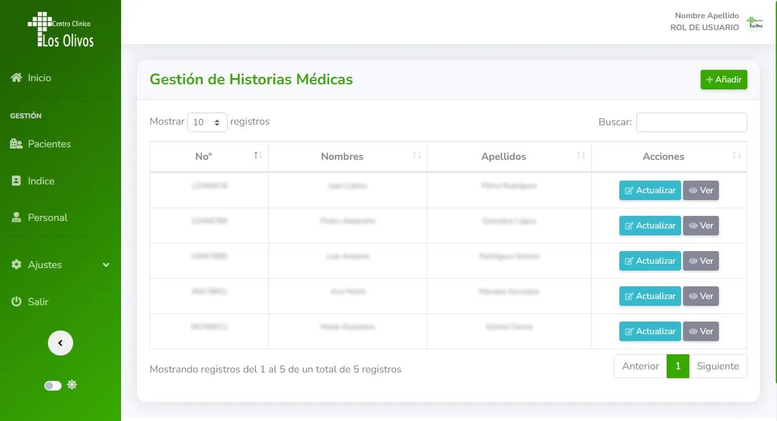
Task: Open the records-per-page dropdown
Action: click(x=207, y=122)
